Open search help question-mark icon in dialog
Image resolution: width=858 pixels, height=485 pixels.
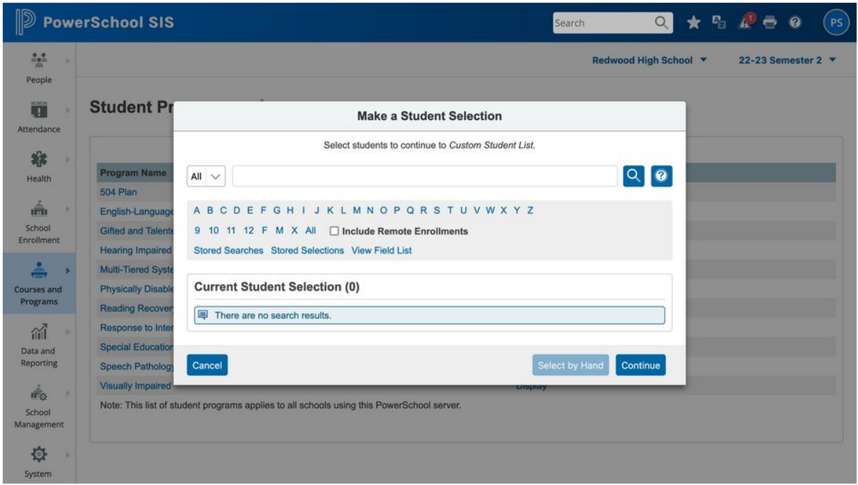coord(663,177)
